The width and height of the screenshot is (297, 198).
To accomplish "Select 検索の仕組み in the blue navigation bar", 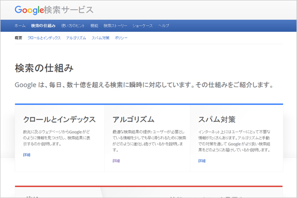I will pos(44,26).
